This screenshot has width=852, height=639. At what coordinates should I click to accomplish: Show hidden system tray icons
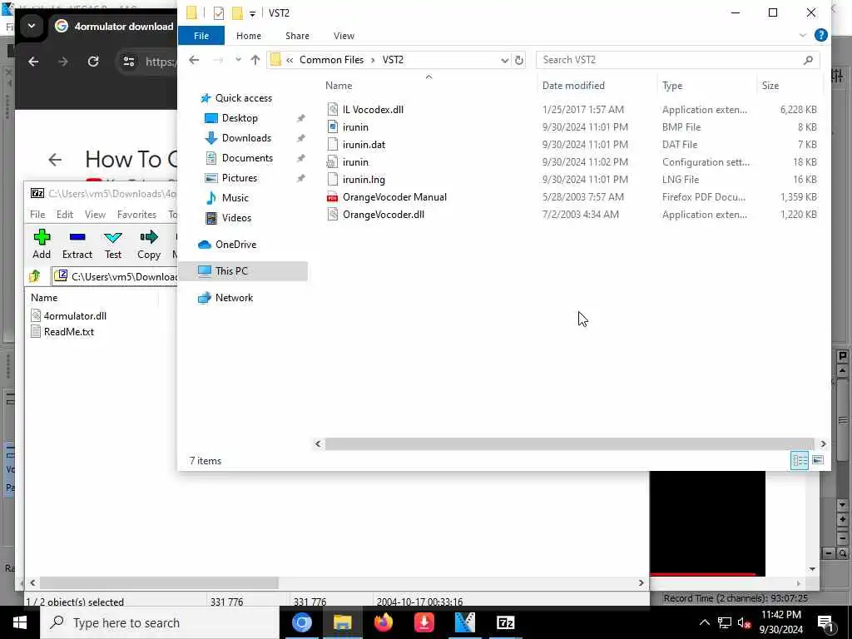704,622
